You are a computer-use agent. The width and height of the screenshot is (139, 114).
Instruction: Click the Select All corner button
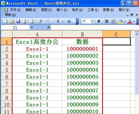pyautogui.click(x=6, y=34)
